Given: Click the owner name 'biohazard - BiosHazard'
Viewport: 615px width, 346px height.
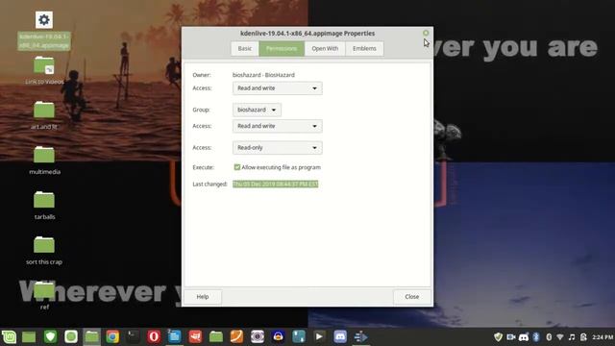Looking at the screenshot, I should coord(263,75).
